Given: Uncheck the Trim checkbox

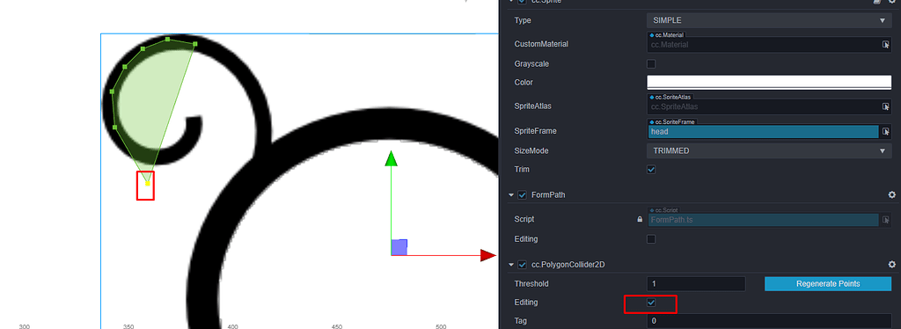Looking at the screenshot, I should [x=651, y=170].
